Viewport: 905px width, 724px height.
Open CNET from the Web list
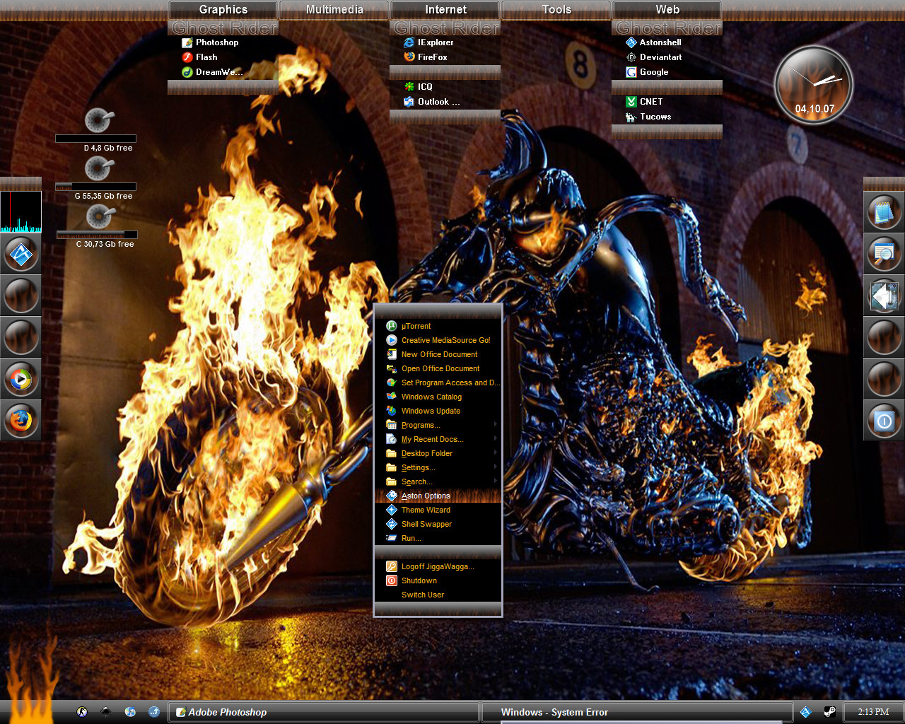(644, 102)
